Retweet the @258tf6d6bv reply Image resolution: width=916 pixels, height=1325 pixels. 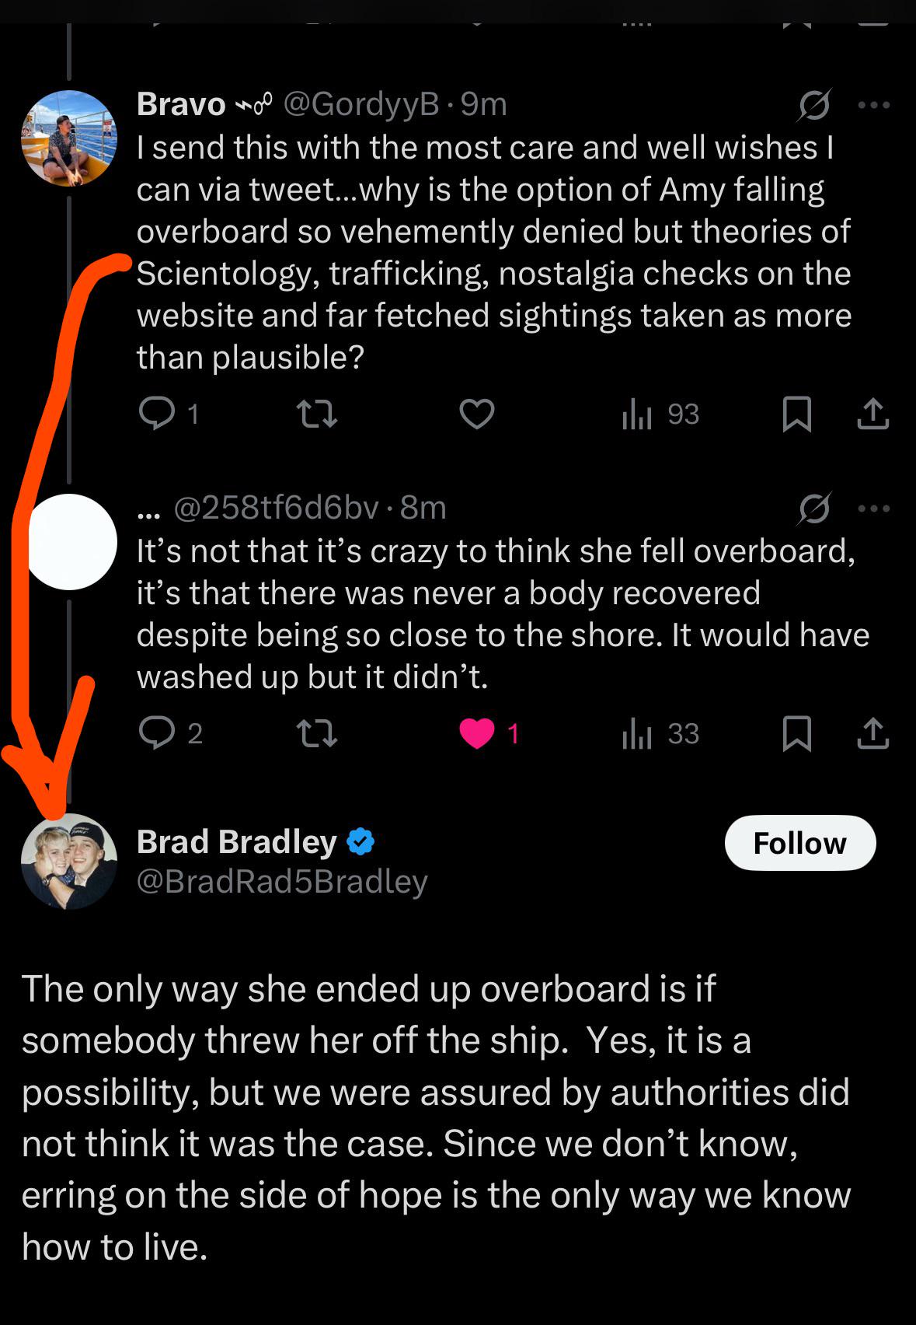click(x=317, y=732)
